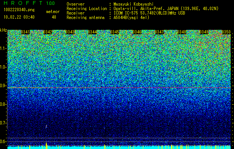Click the kHz axis unit label

pos(3,30)
